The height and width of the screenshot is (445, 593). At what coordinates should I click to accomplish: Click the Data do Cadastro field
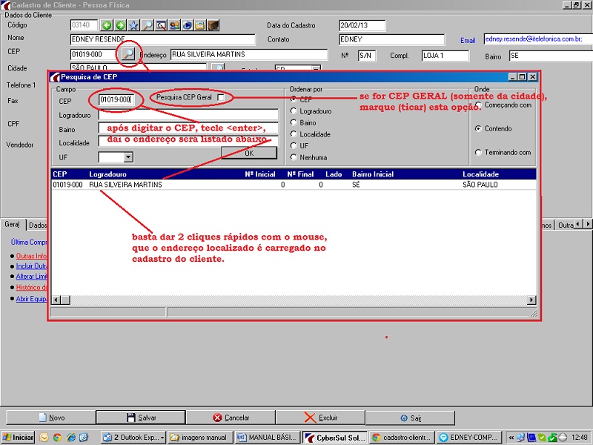[x=362, y=25]
